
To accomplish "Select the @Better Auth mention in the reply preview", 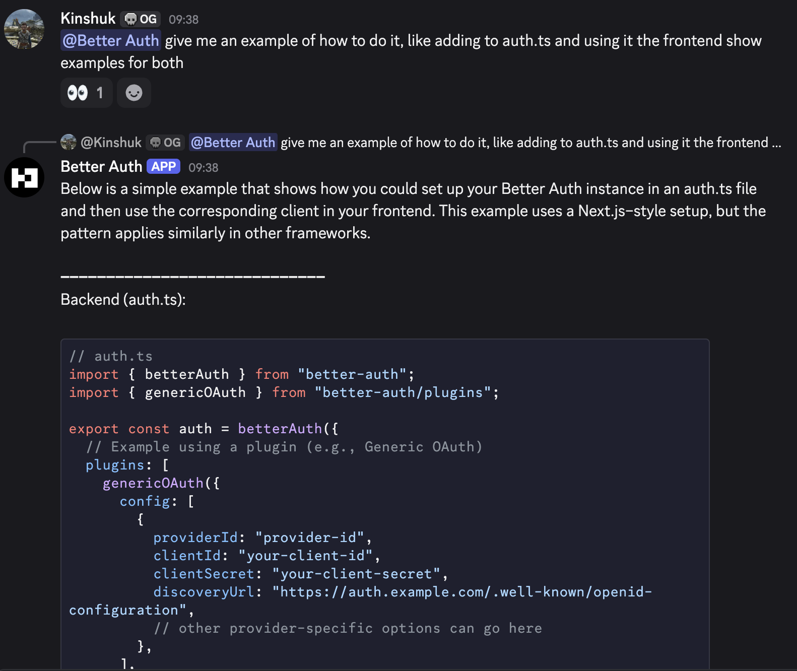I will [x=233, y=143].
